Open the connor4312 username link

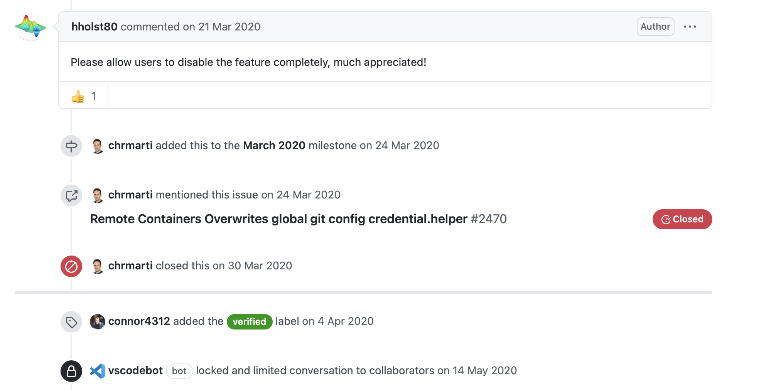(x=139, y=321)
